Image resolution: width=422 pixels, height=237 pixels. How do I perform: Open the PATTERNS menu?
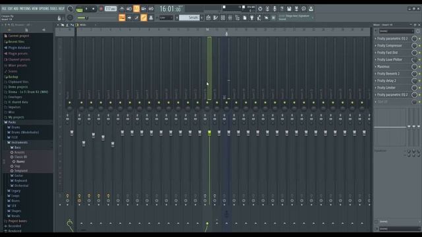click(25, 9)
